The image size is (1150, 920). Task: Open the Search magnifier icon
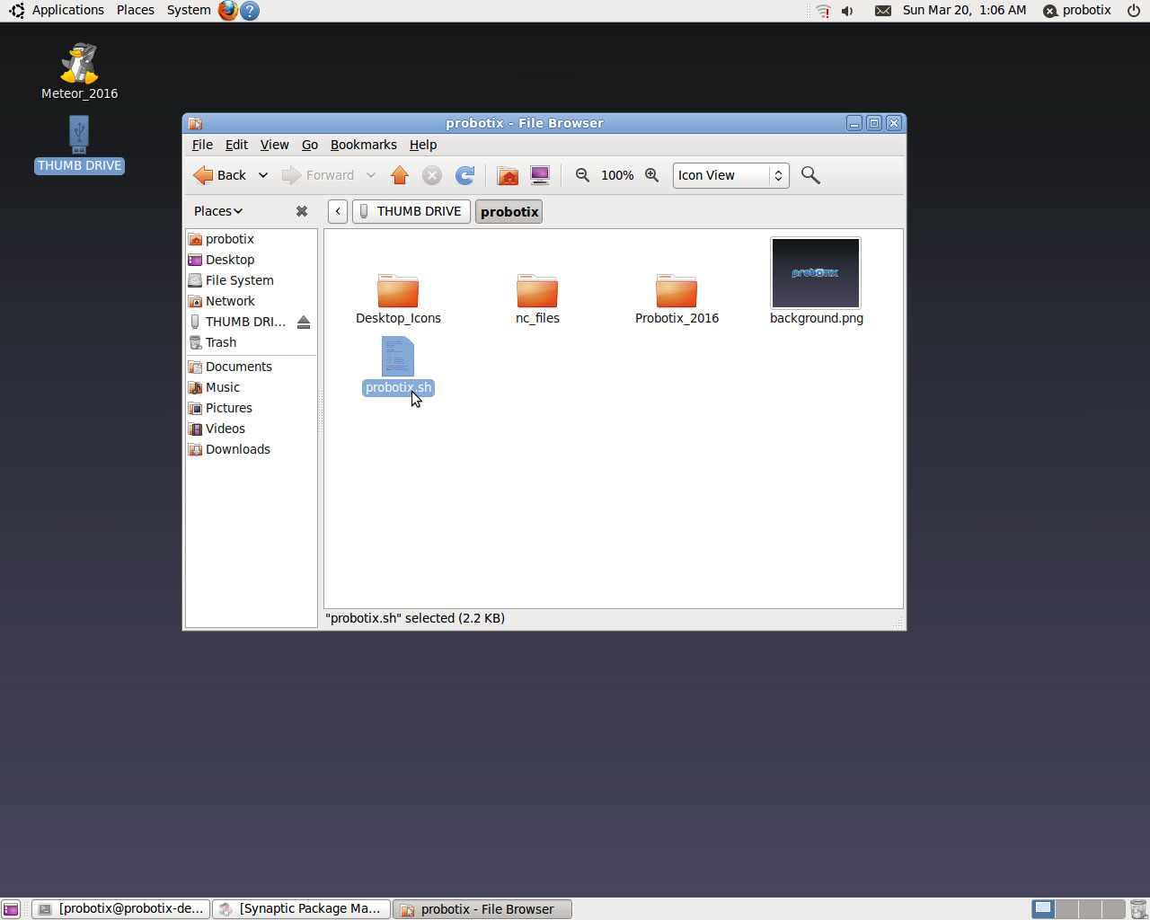(810, 175)
